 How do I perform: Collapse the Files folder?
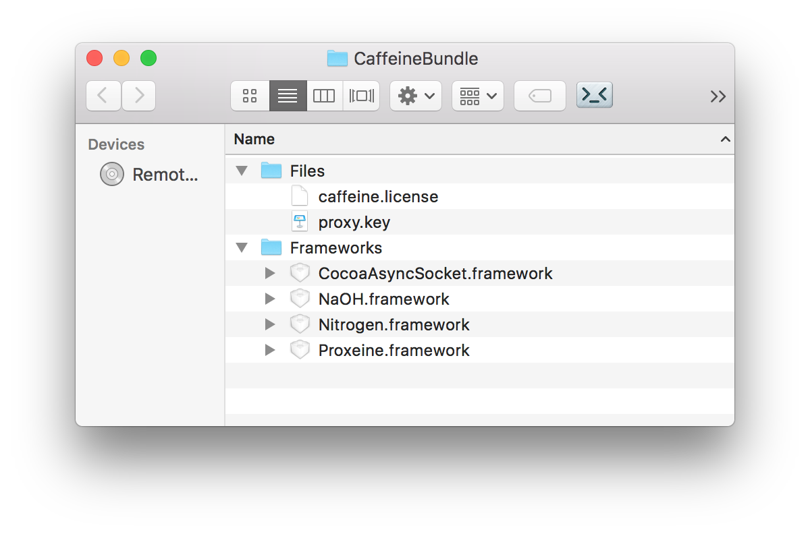click(242, 171)
